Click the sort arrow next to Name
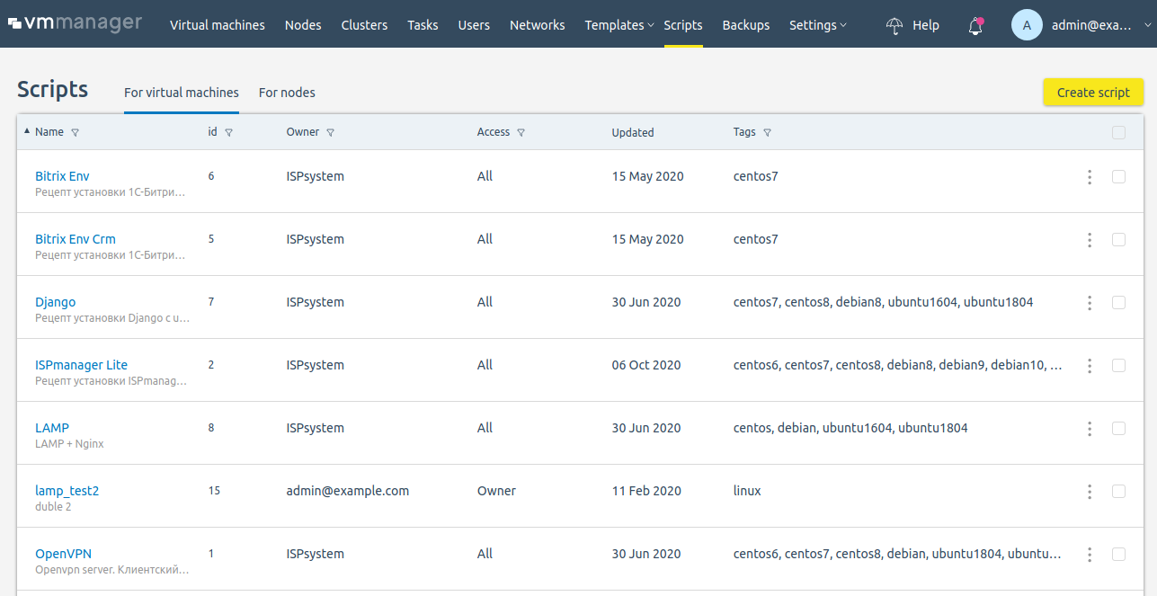Image resolution: width=1157 pixels, height=596 pixels. point(27,131)
